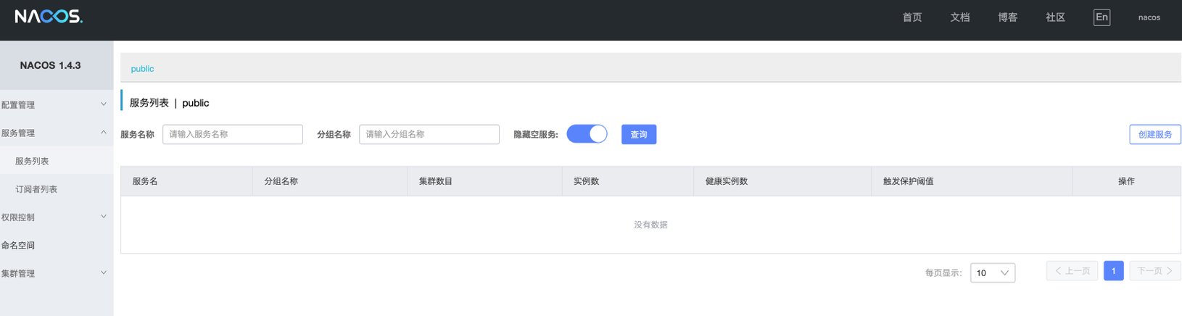Focus the 服务名称 input field
Image resolution: width=1182 pixels, height=316 pixels.
pyautogui.click(x=233, y=134)
